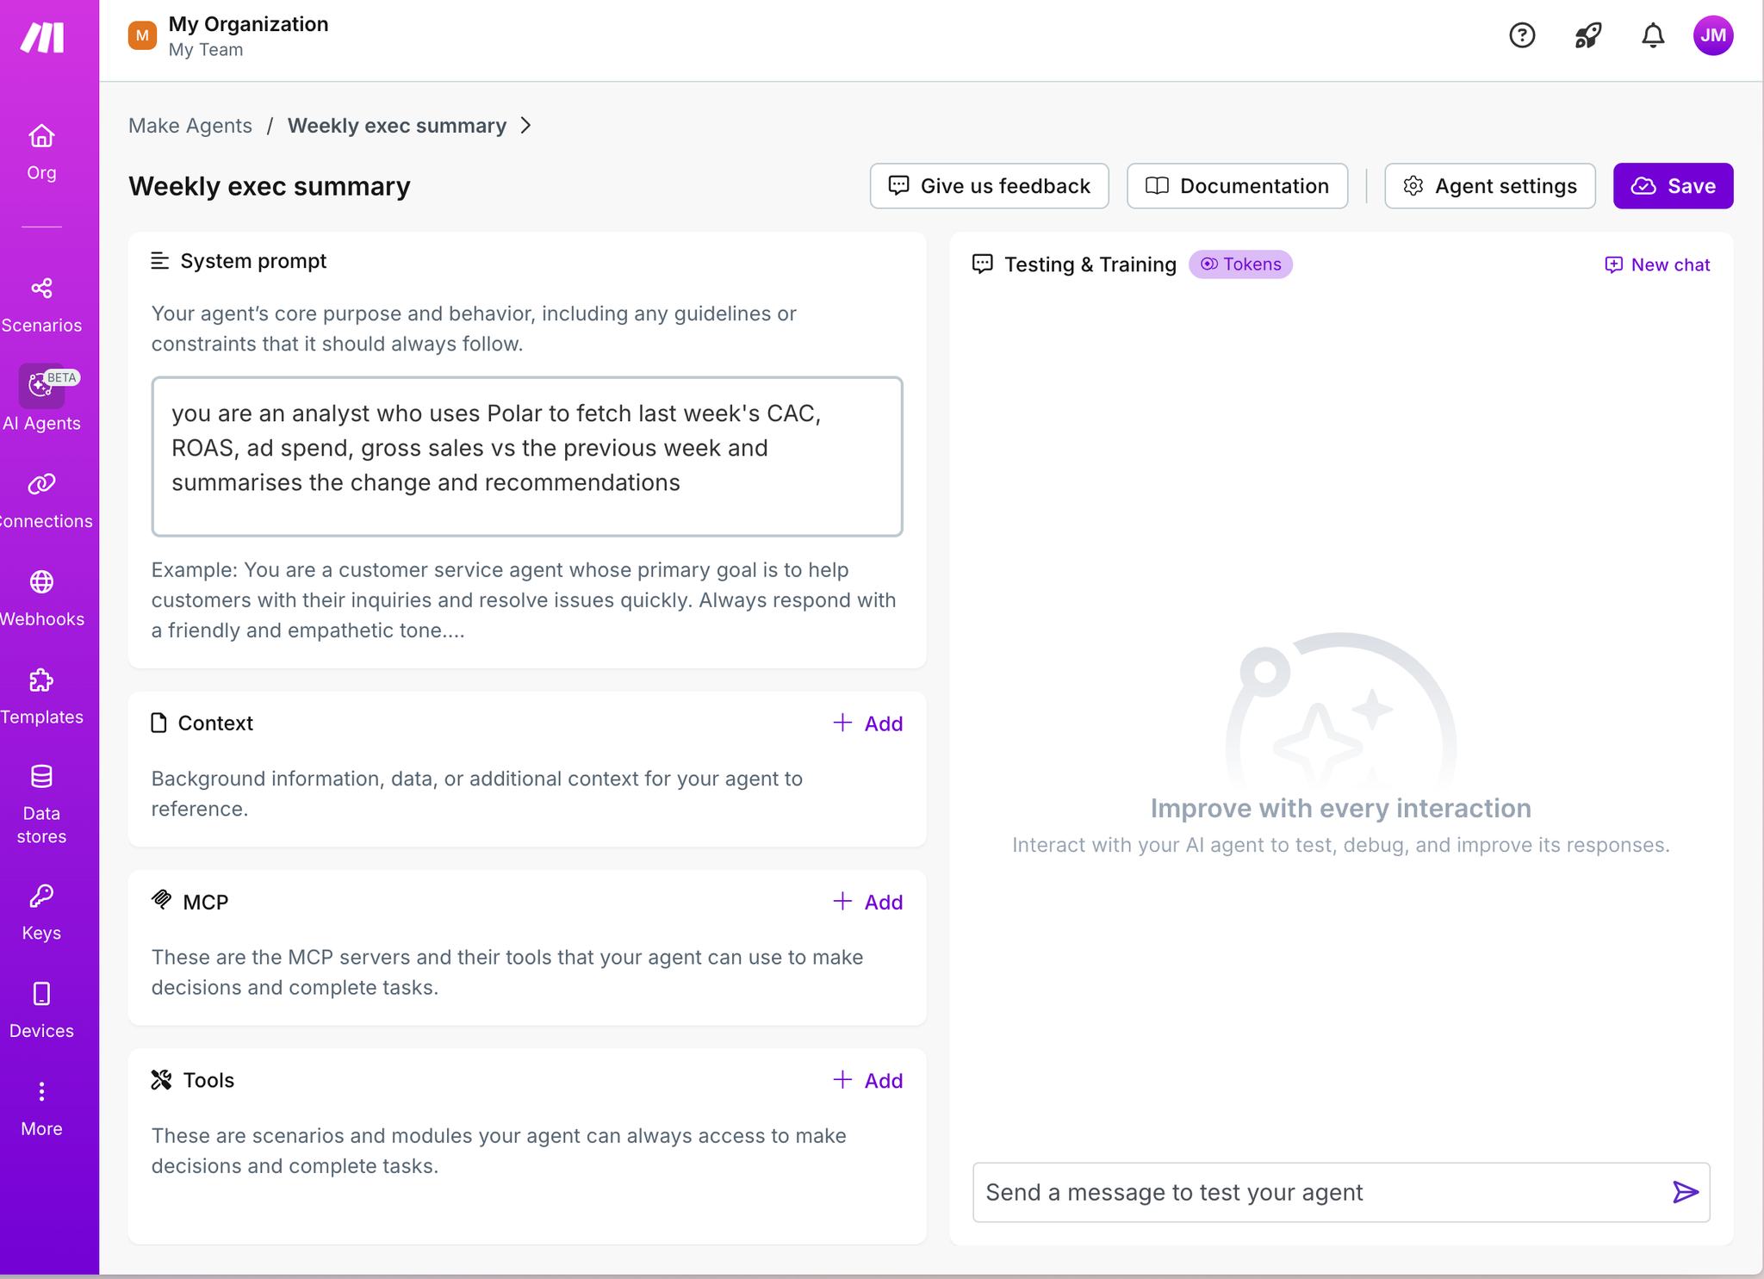Open the Keys section
Viewport: 1764px width, 1279px height.
pos(41,912)
